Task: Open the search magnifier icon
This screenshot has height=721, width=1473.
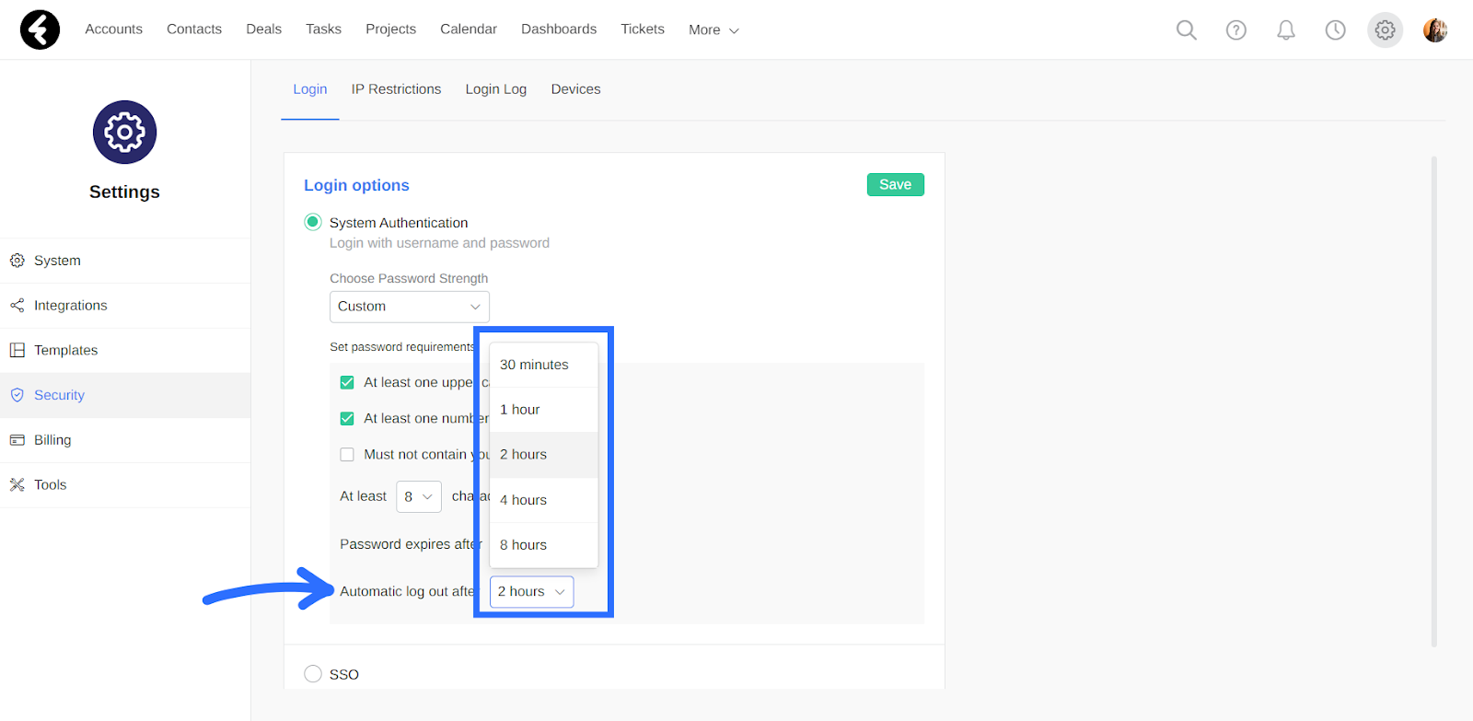Action: point(1187,30)
